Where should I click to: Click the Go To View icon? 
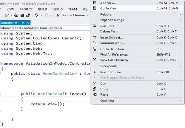95,8
